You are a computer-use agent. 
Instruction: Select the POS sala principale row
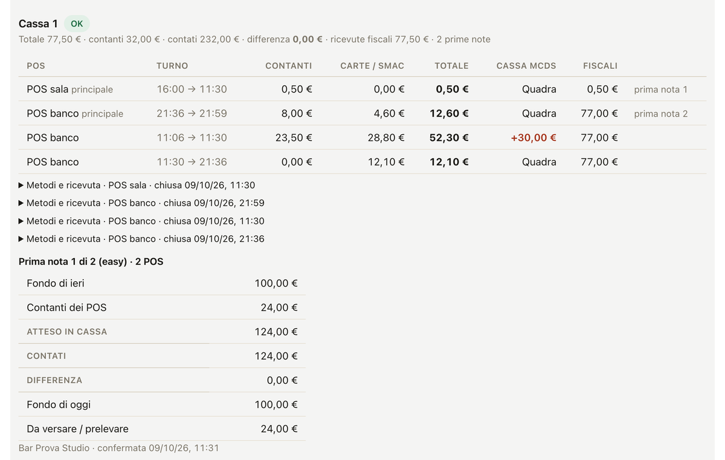point(362,89)
